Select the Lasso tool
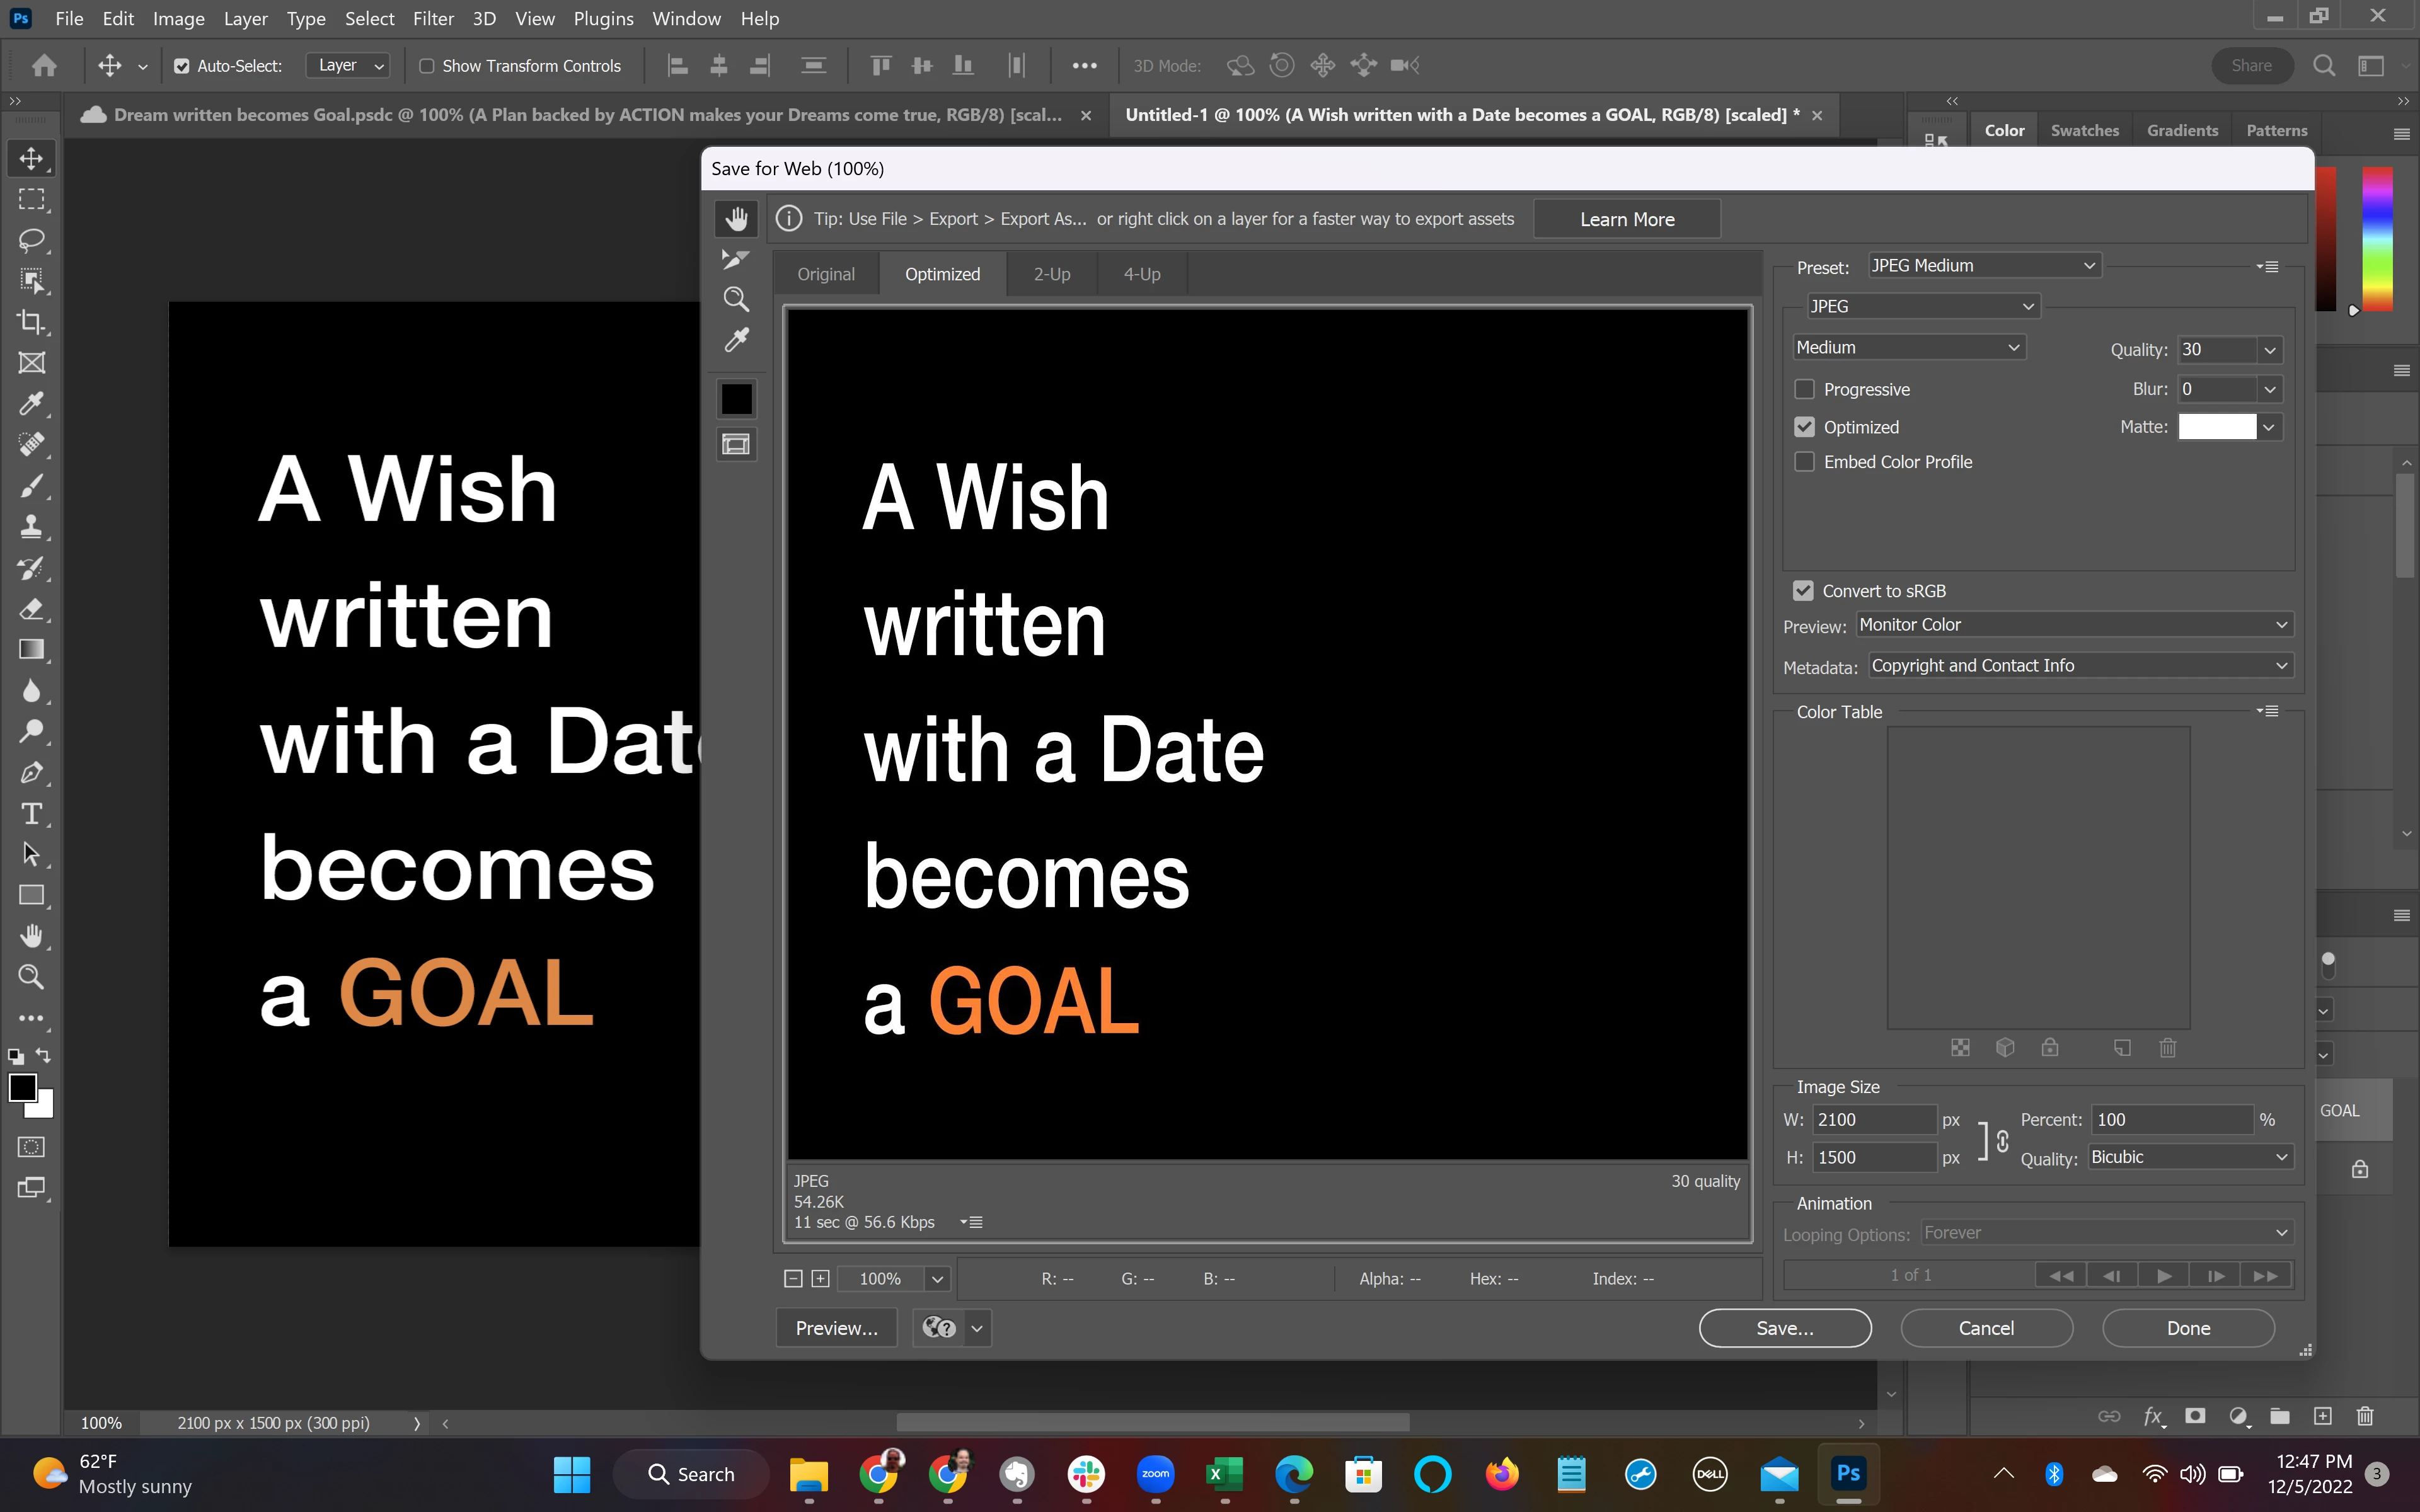2420x1512 pixels. (31, 240)
